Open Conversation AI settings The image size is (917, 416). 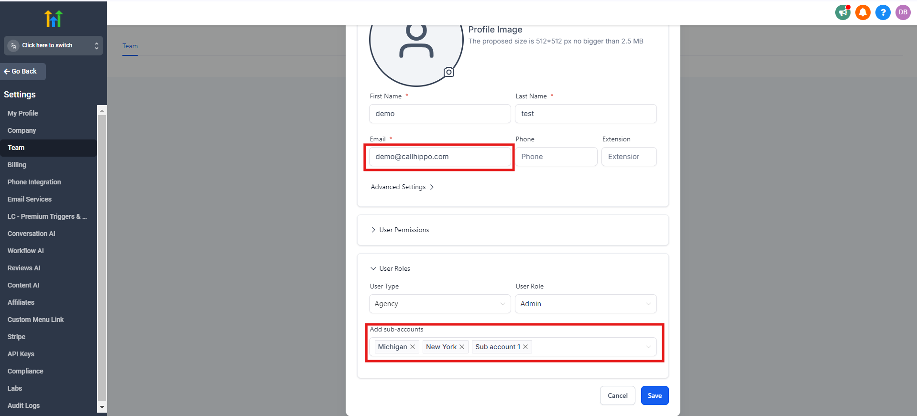tap(31, 234)
